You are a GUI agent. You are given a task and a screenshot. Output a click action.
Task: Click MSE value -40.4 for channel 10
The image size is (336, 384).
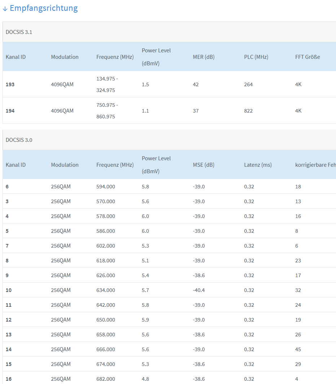point(198,290)
